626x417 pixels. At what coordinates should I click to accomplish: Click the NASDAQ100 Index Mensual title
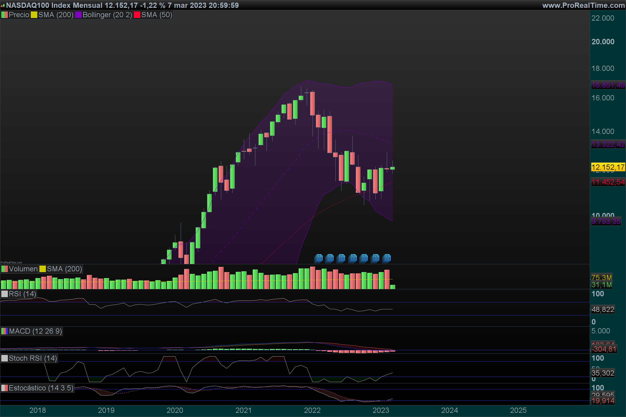pos(54,5)
